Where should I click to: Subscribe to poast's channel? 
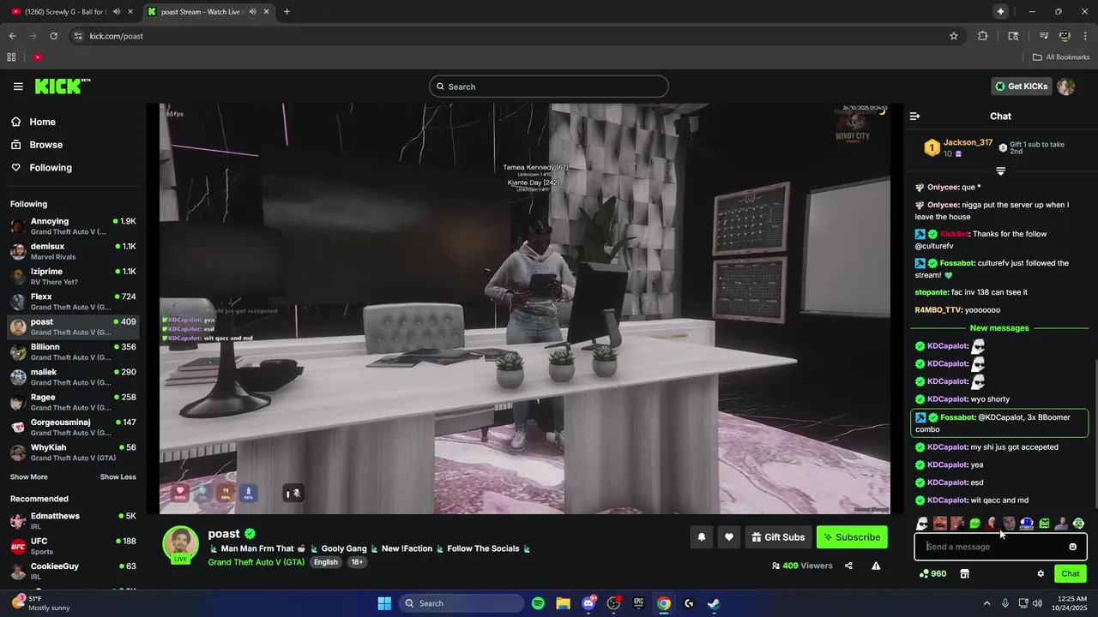(x=852, y=537)
